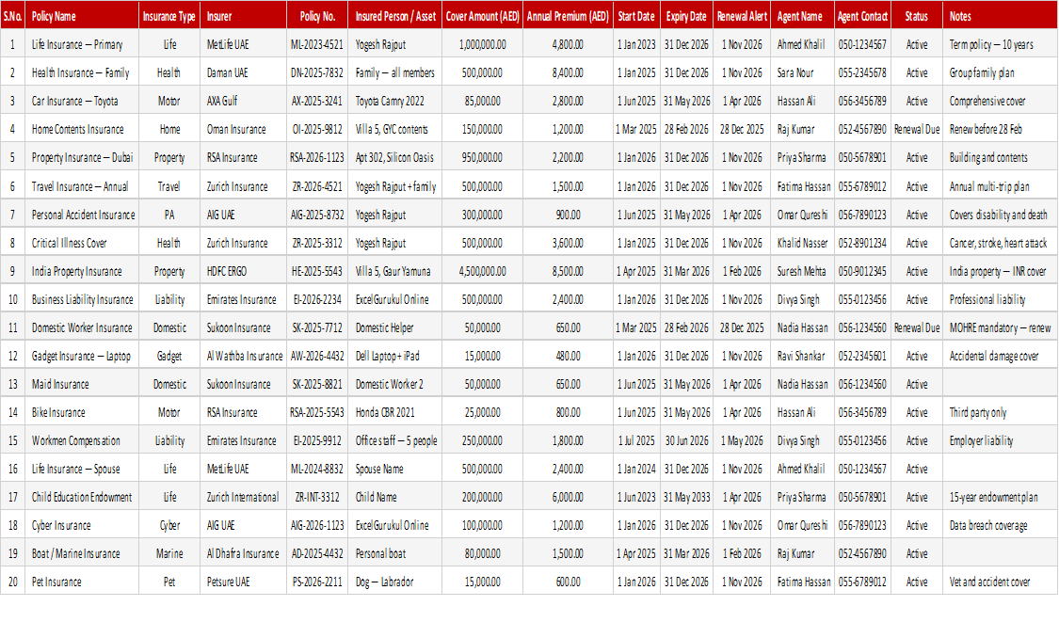1059x622 pixels.
Task: Select the Life Insurance – Primary cell
Action: pyautogui.click(x=77, y=44)
